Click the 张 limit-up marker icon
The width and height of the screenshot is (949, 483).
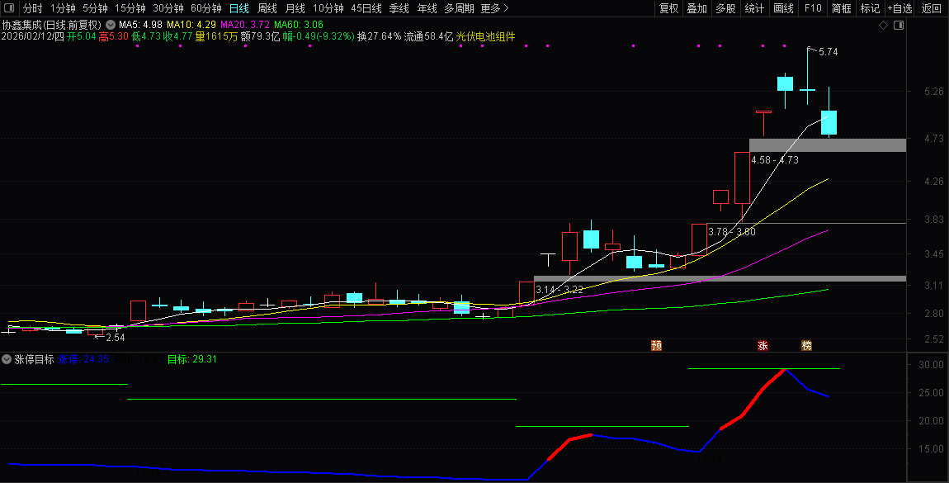763,345
